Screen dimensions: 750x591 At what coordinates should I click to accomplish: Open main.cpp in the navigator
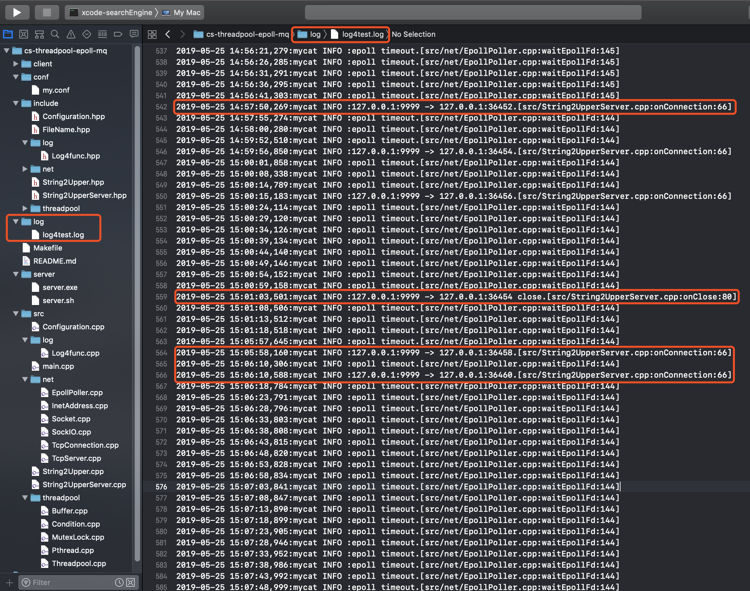click(x=58, y=366)
